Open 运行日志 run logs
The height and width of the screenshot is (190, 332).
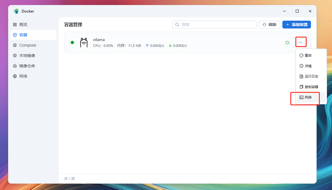coord(311,76)
